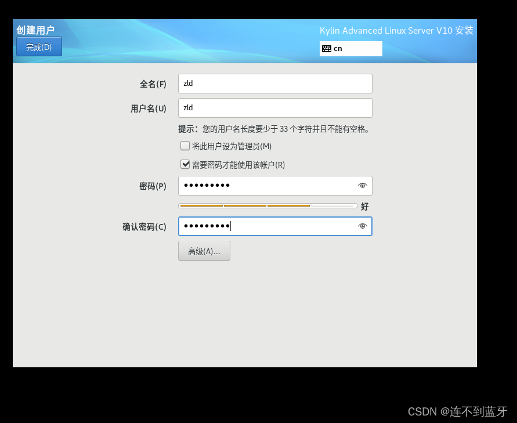Focus the 用户名(U) username field
The width and height of the screenshot is (517, 423).
tap(275, 108)
